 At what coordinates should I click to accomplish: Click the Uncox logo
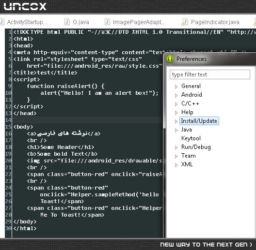coord(25,6)
